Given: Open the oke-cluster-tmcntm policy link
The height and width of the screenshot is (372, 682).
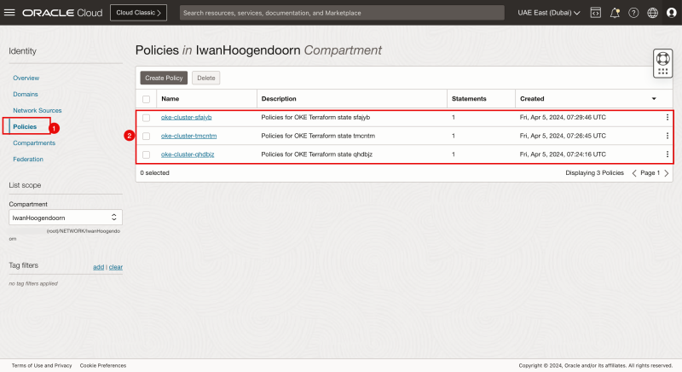Looking at the screenshot, I should [186, 136].
